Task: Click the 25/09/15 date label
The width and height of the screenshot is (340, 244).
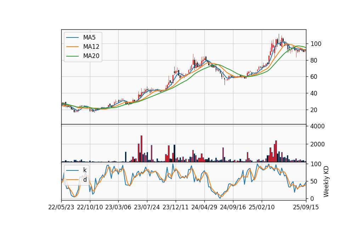Action: (306, 207)
